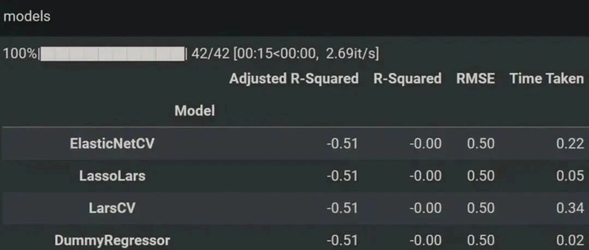Select the Adjusted R-Squared column header
The width and height of the screenshot is (589, 250).
coord(294,79)
